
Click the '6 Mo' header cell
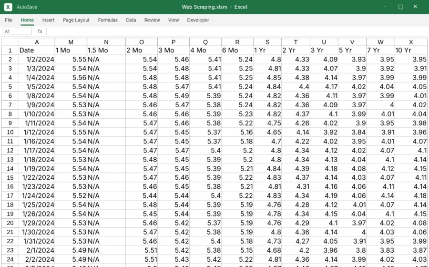[x=237, y=51]
